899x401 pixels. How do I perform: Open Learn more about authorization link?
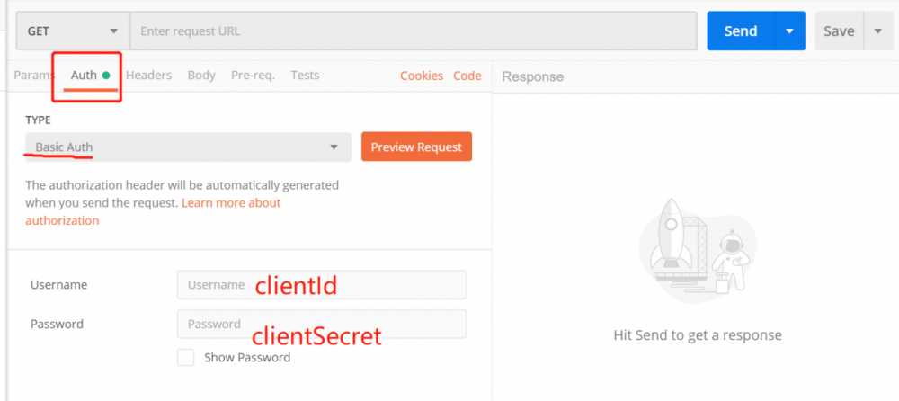pyautogui.click(x=231, y=203)
